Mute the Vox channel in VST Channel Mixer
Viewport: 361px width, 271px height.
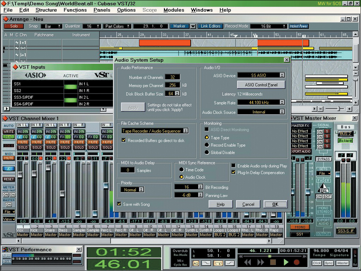pos(23,141)
